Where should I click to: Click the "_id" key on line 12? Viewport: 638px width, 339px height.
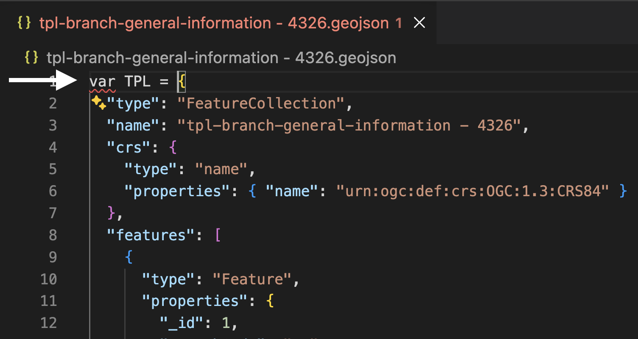click(182, 323)
